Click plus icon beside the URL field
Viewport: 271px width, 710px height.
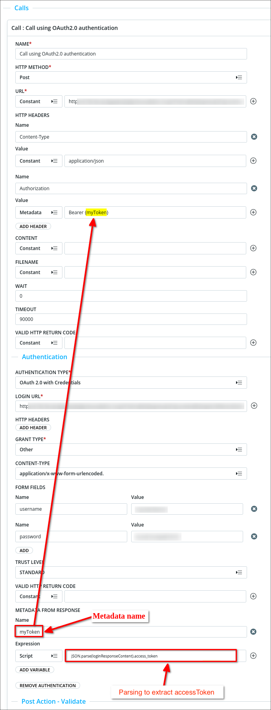[253, 101]
